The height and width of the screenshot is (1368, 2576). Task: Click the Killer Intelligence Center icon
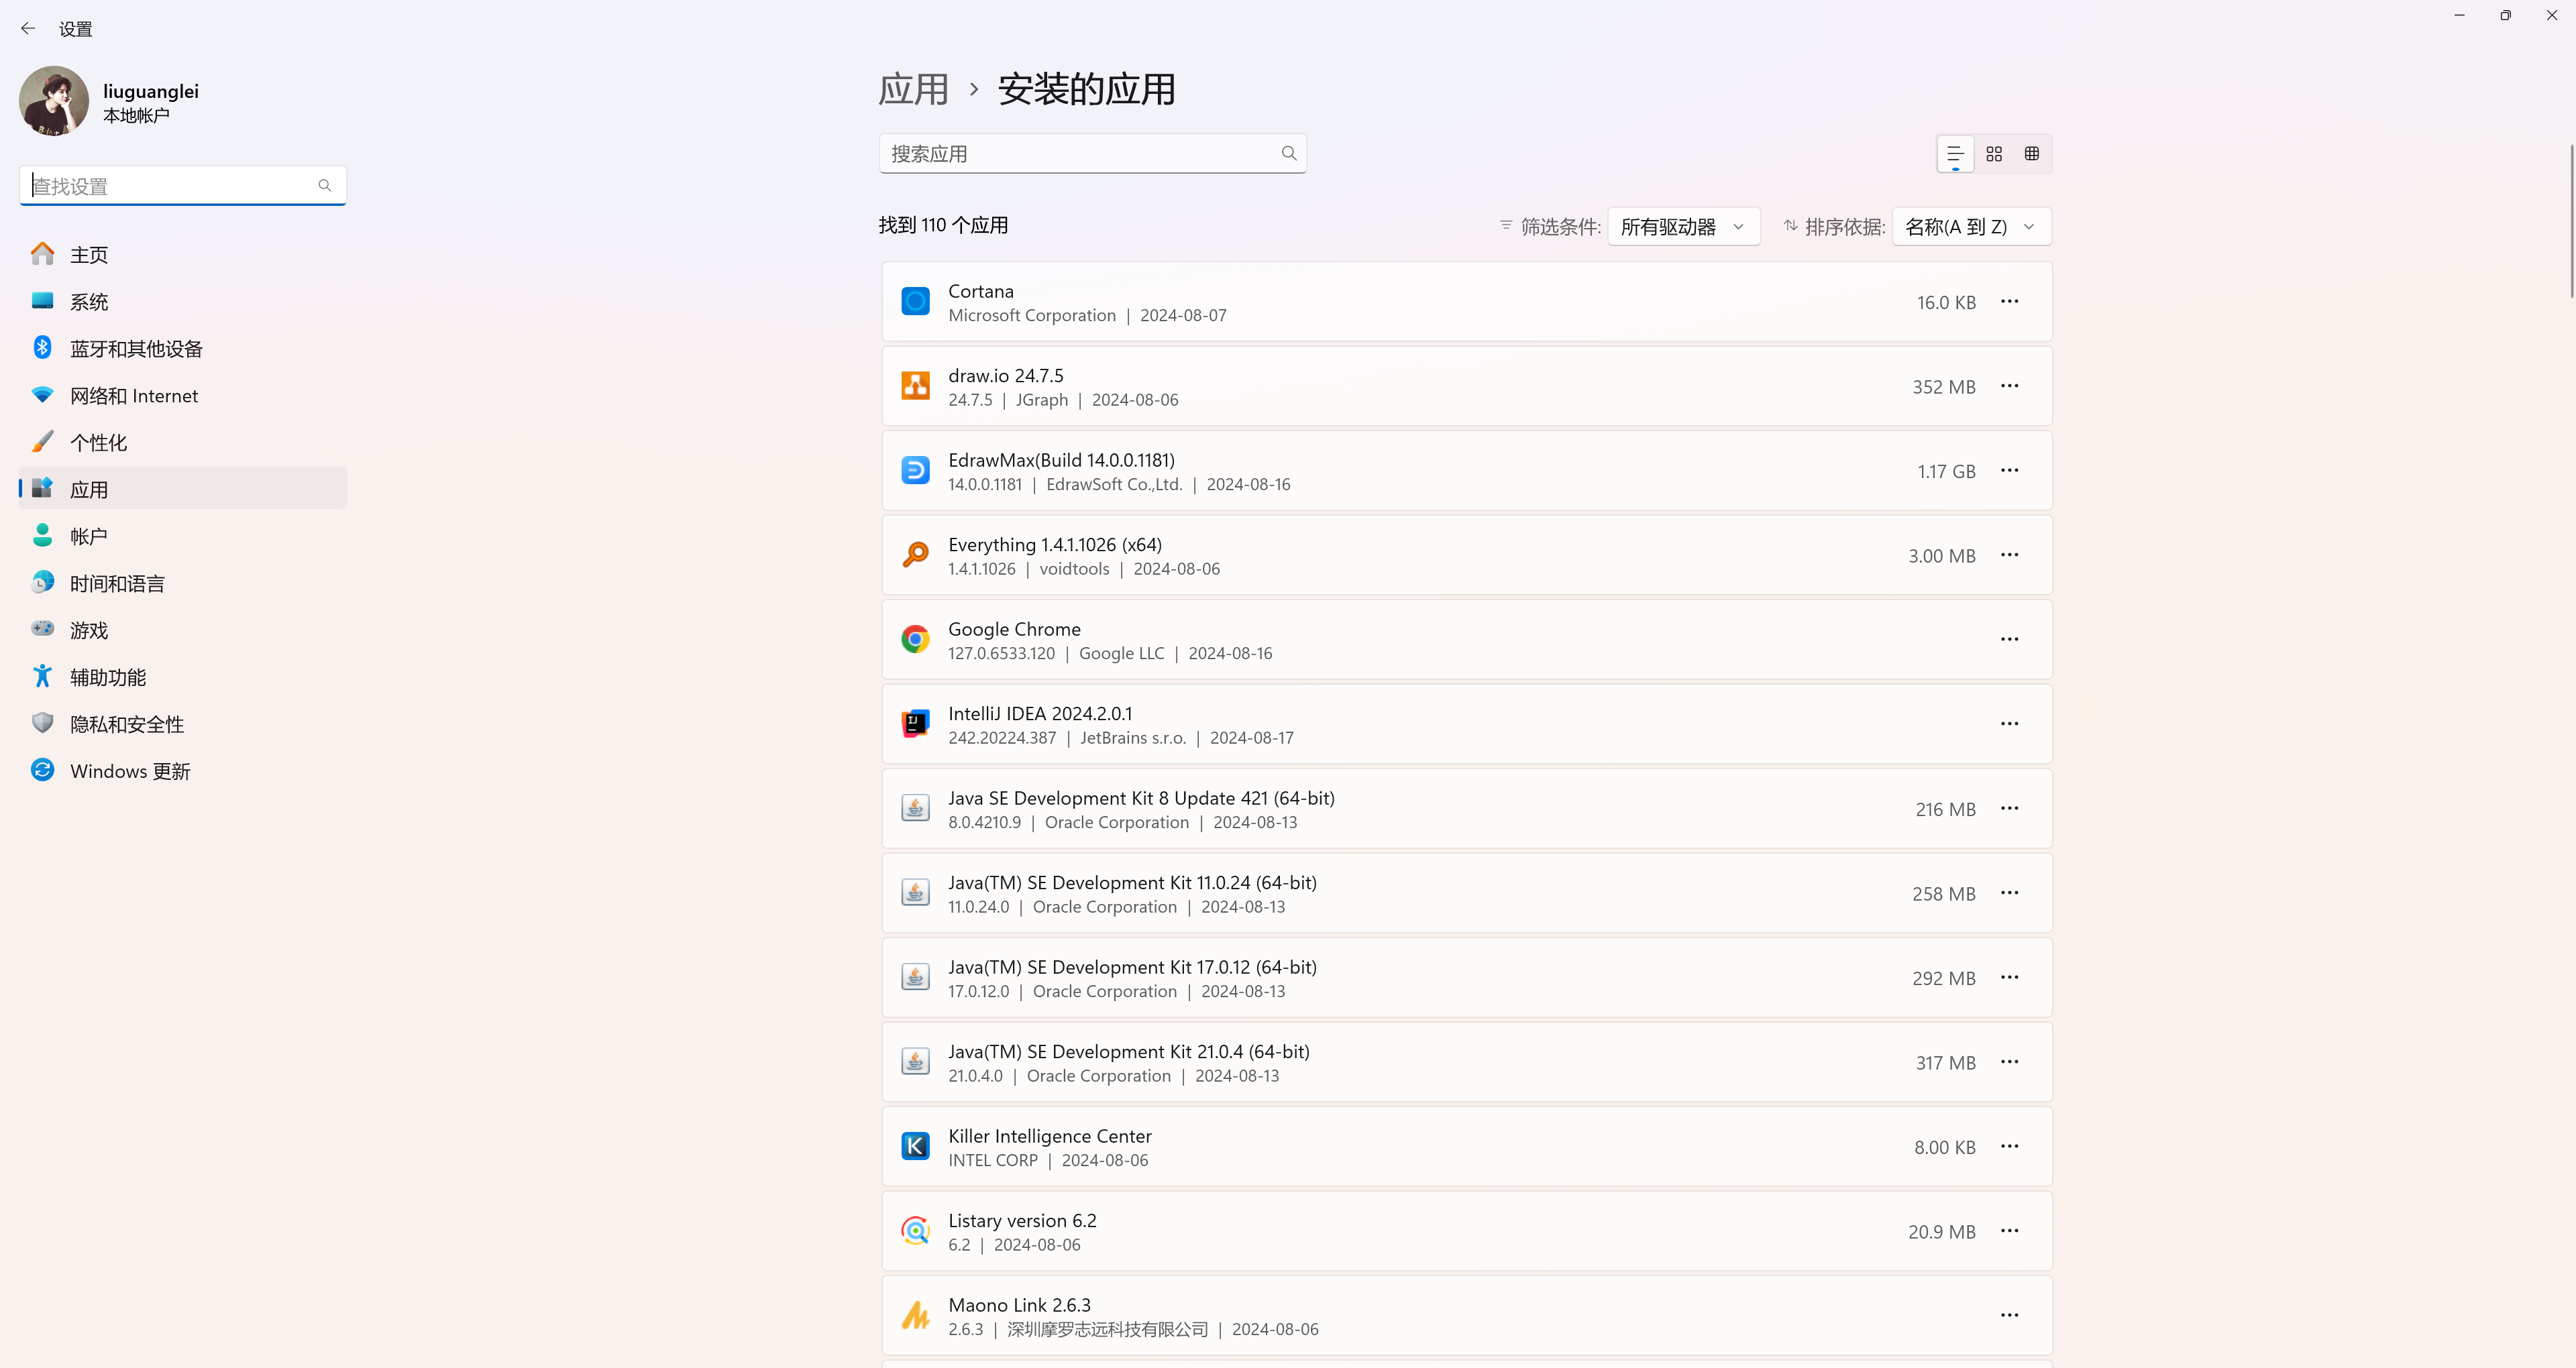point(915,1146)
